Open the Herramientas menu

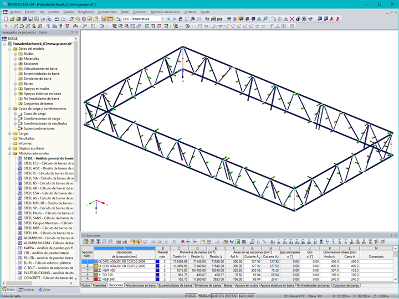108,12
